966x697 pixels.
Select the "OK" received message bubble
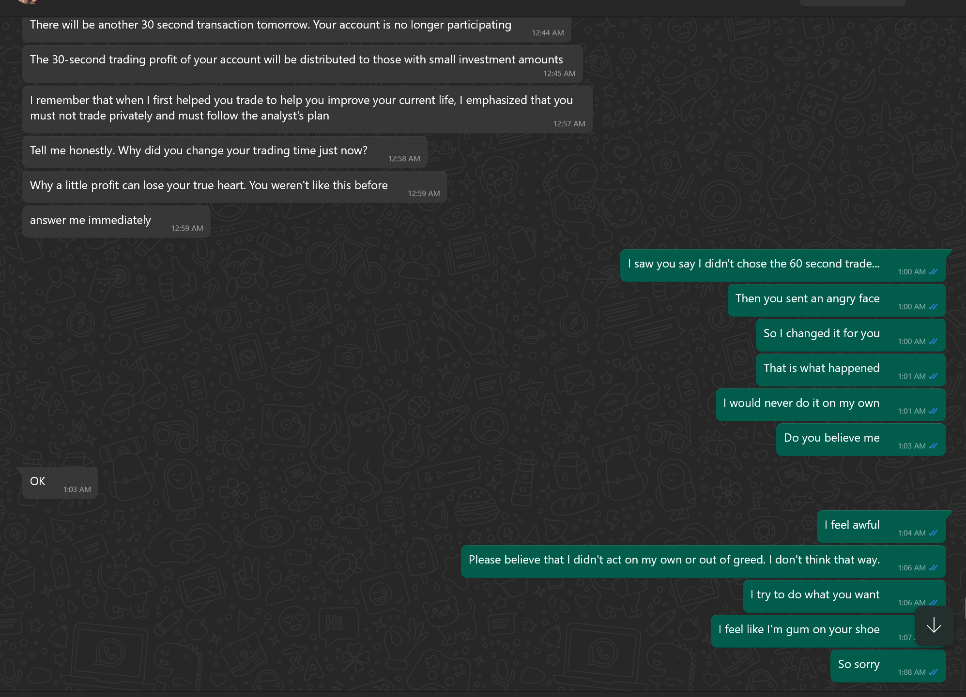(x=60, y=483)
